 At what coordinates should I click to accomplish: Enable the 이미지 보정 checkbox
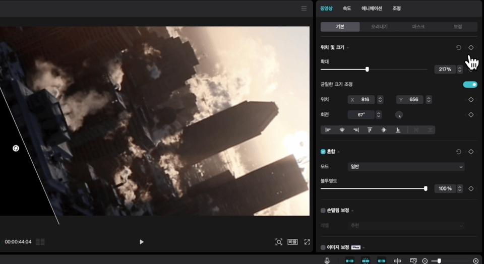323,247
